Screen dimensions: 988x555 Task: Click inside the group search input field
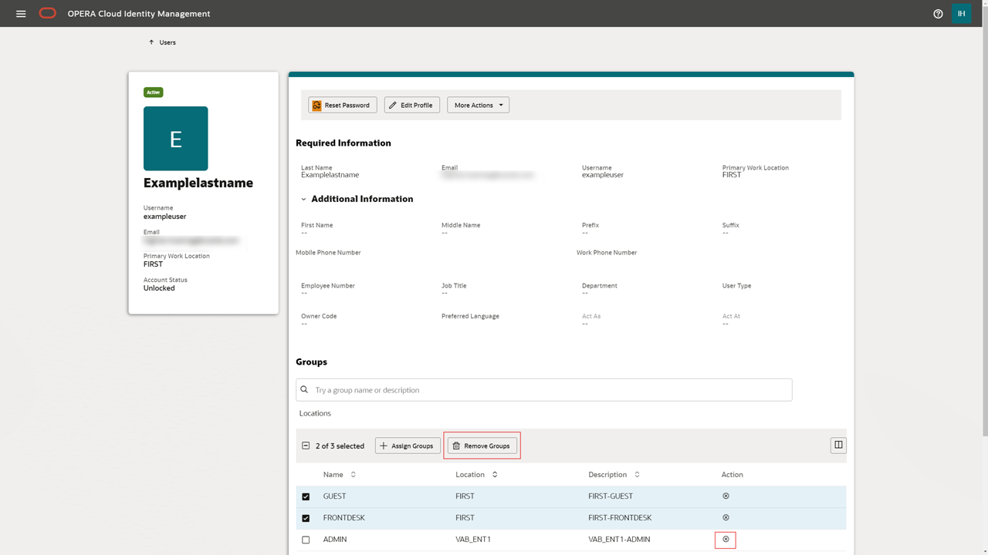click(540, 389)
